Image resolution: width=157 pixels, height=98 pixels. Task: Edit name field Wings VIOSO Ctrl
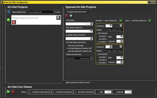[114, 30]
